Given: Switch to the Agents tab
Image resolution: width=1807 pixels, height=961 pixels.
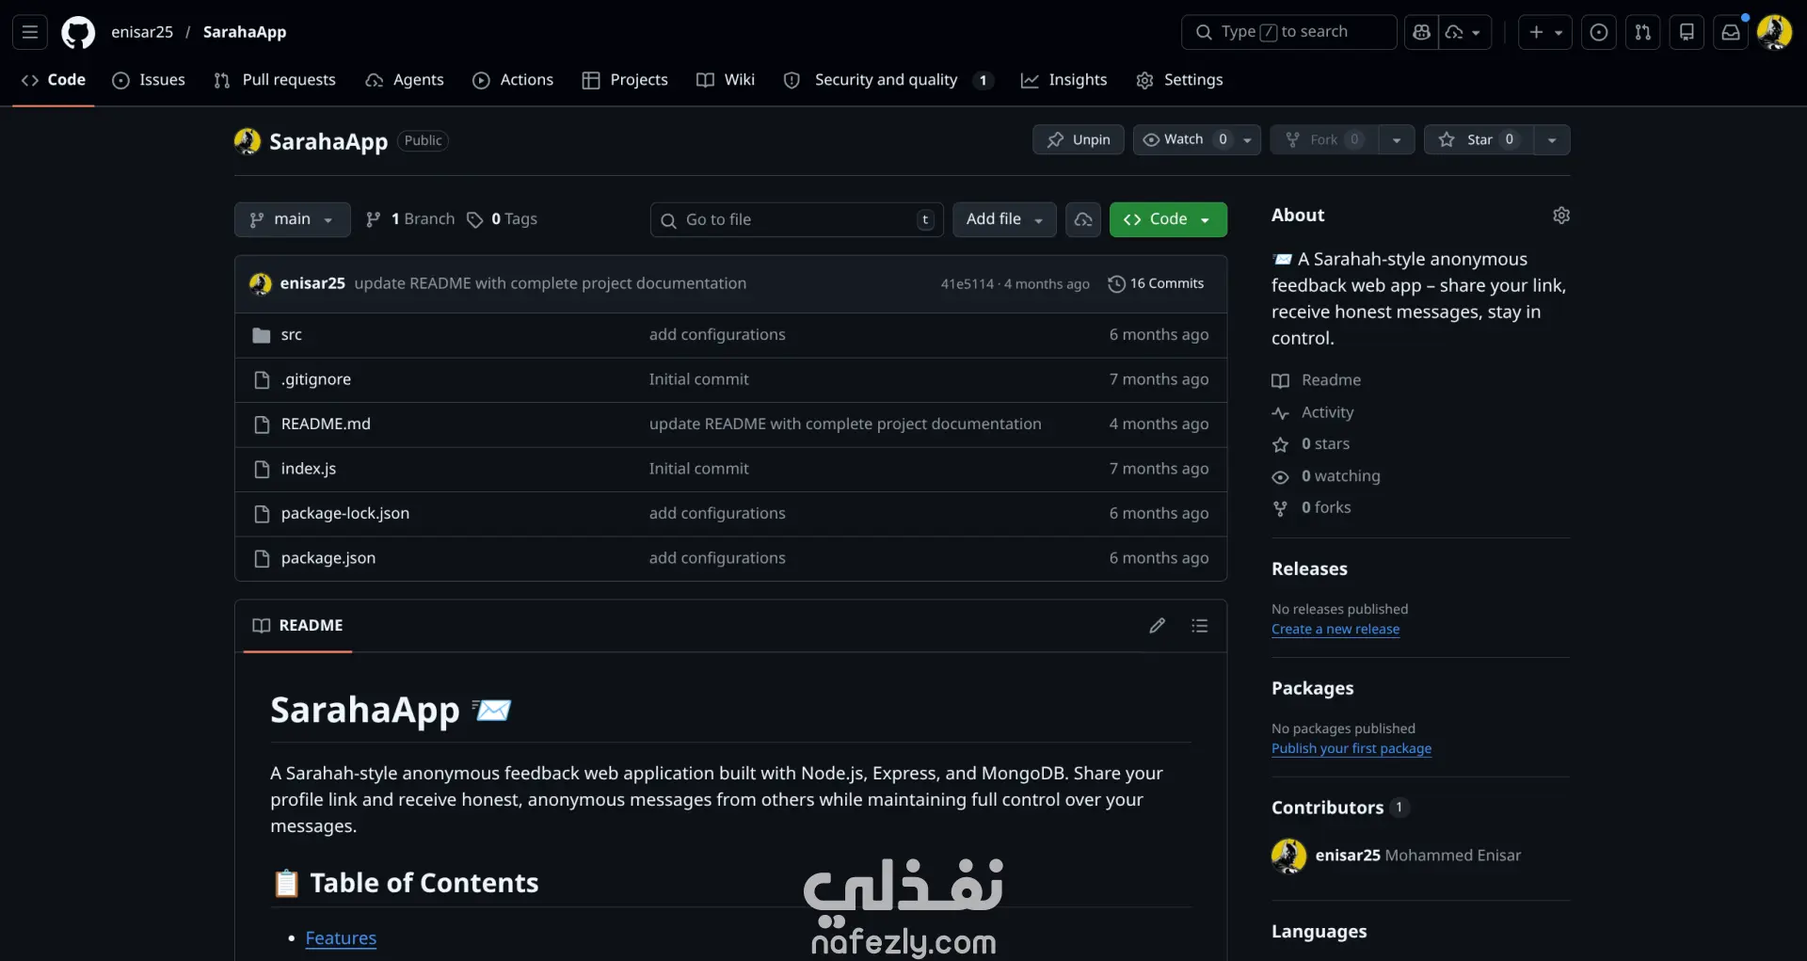Looking at the screenshot, I should [405, 80].
